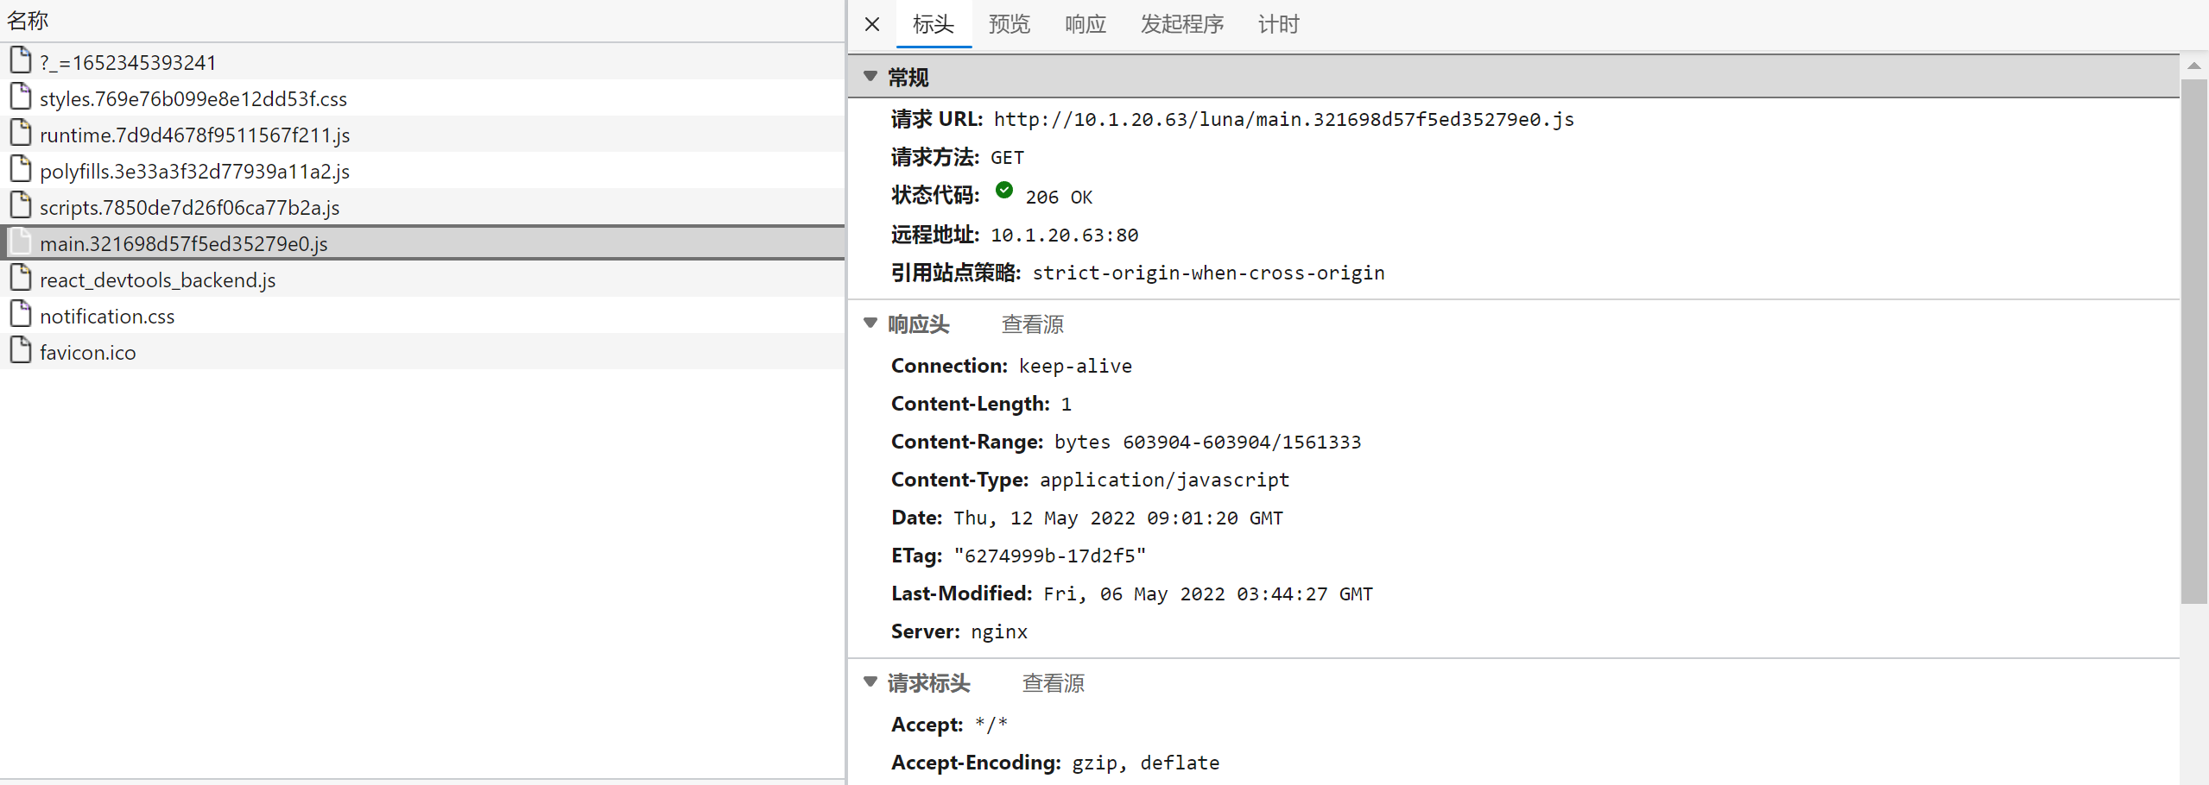Collapse the 响应头 (Response Headers) section
The width and height of the screenshot is (2209, 785).
pyautogui.click(x=870, y=323)
